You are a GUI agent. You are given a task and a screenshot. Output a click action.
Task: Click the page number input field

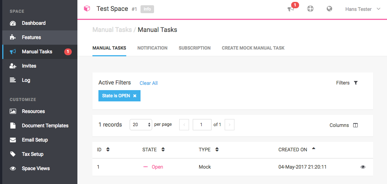click(202, 125)
